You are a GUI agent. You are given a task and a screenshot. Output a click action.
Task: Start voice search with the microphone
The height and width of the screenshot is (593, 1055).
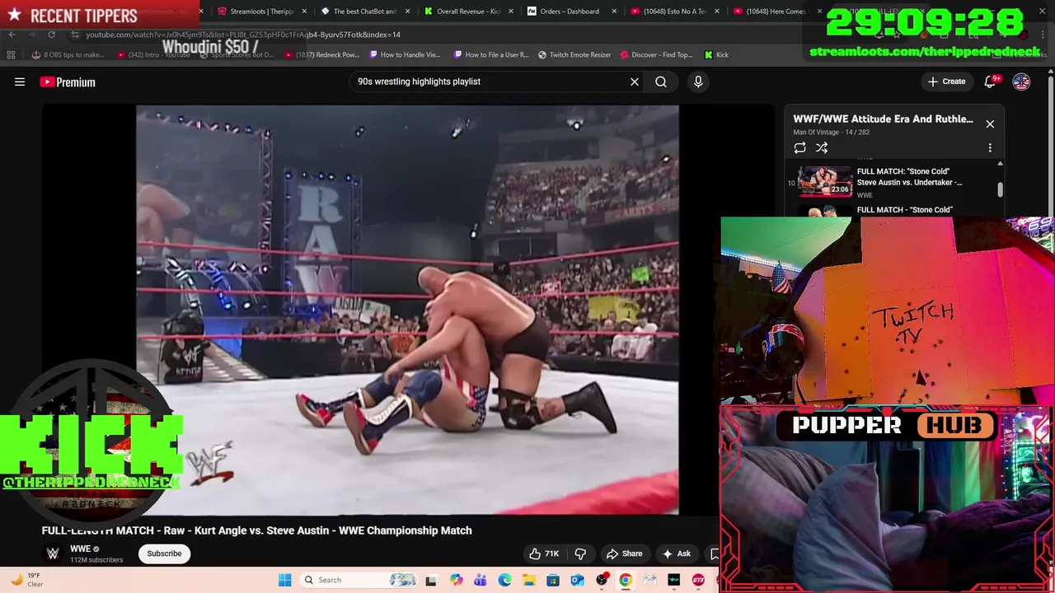(x=698, y=82)
